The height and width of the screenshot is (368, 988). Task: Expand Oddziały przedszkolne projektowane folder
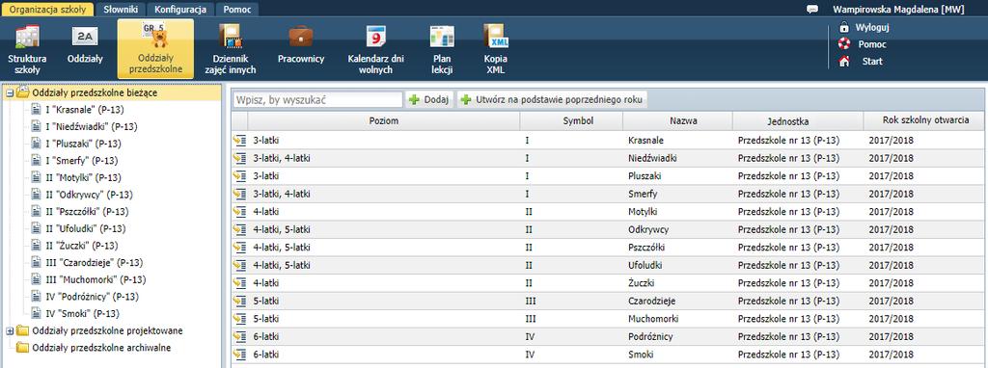coord(9,330)
